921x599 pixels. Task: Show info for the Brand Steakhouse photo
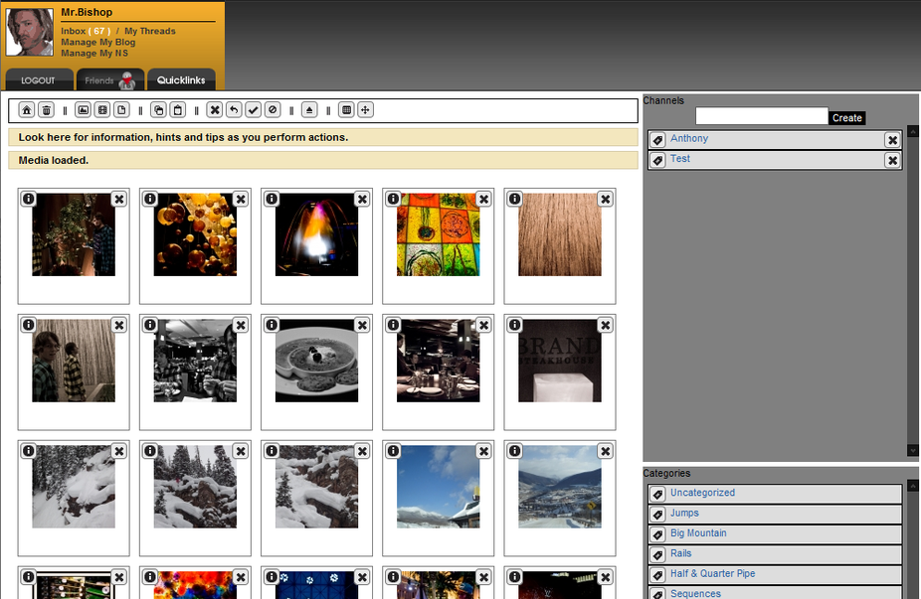(514, 325)
